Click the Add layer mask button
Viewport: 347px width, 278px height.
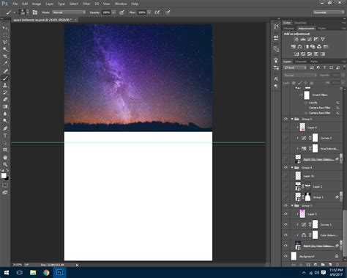308,265
